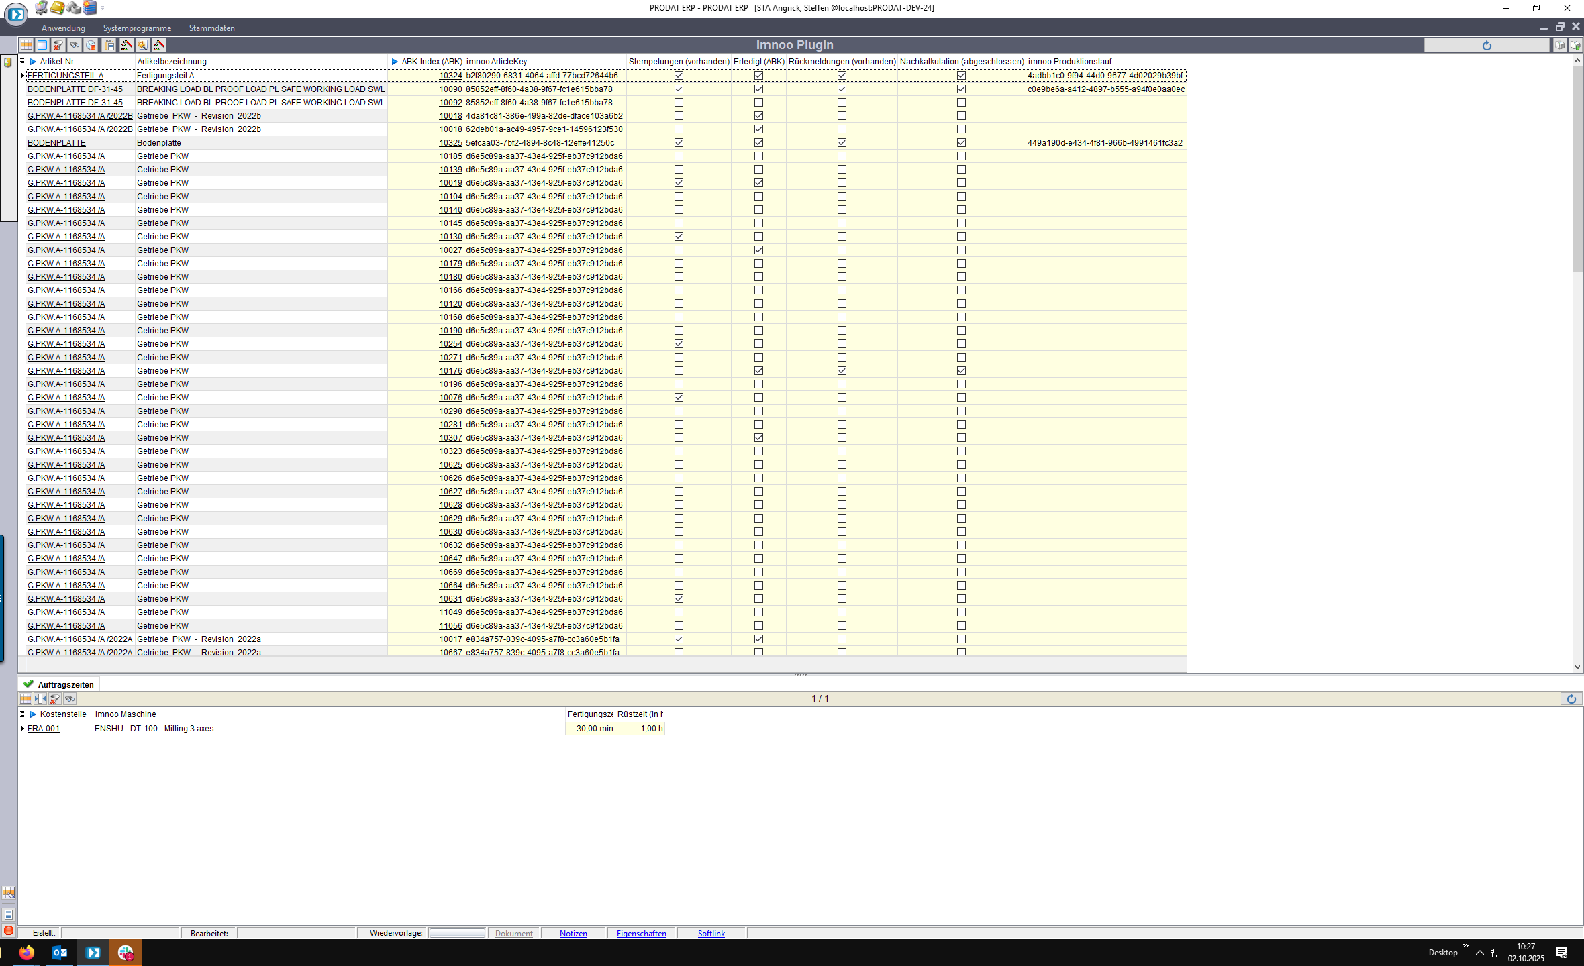Expand the quick access toolbar dropdown arrow
The width and height of the screenshot is (1584, 966).
(x=102, y=8)
